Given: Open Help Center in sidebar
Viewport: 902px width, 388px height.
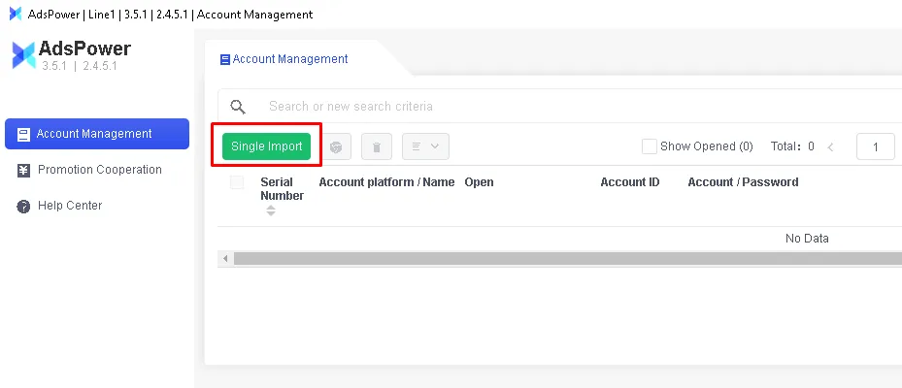Looking at the screenshot, I should (69, 206).
